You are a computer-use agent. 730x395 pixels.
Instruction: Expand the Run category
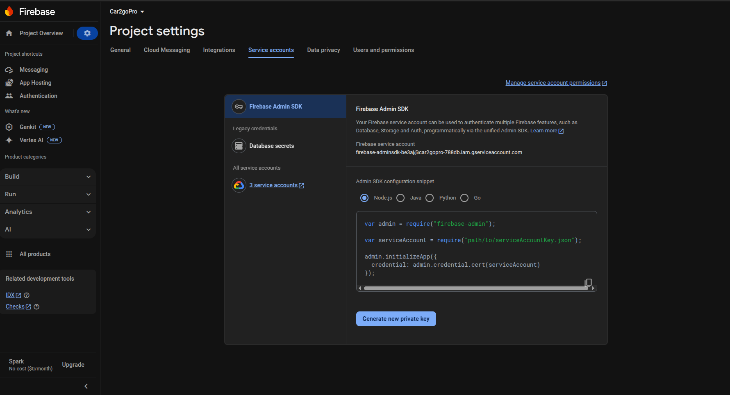click(x=48, y=194)
